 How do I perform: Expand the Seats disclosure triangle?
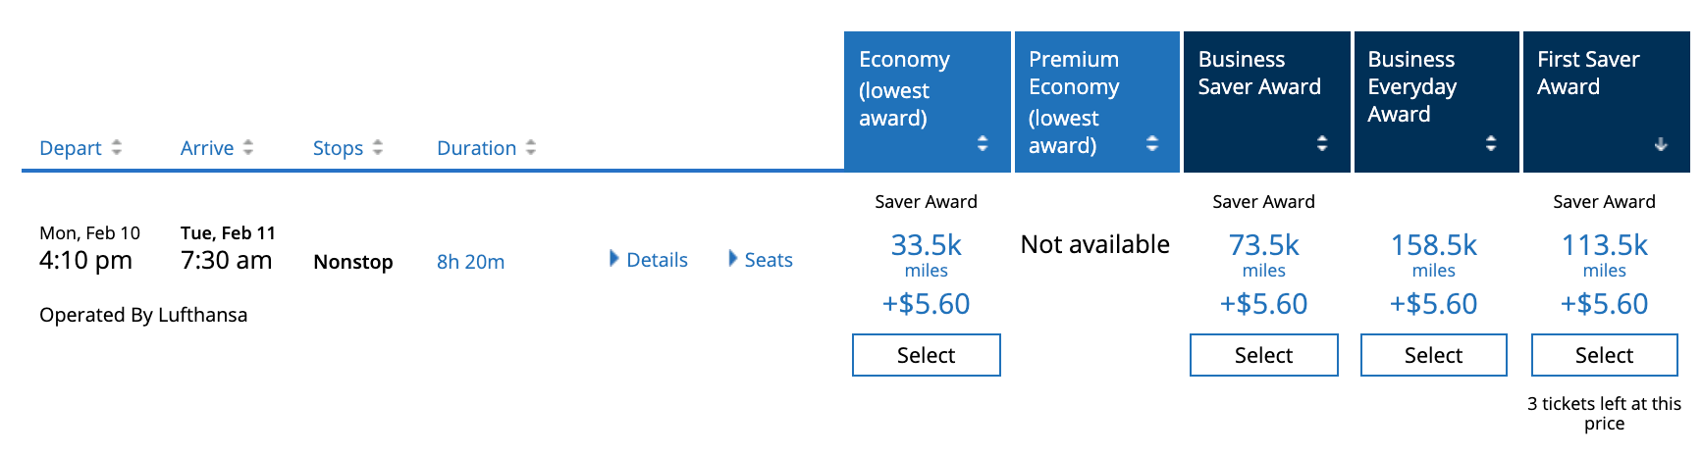(x=732, y=259)
